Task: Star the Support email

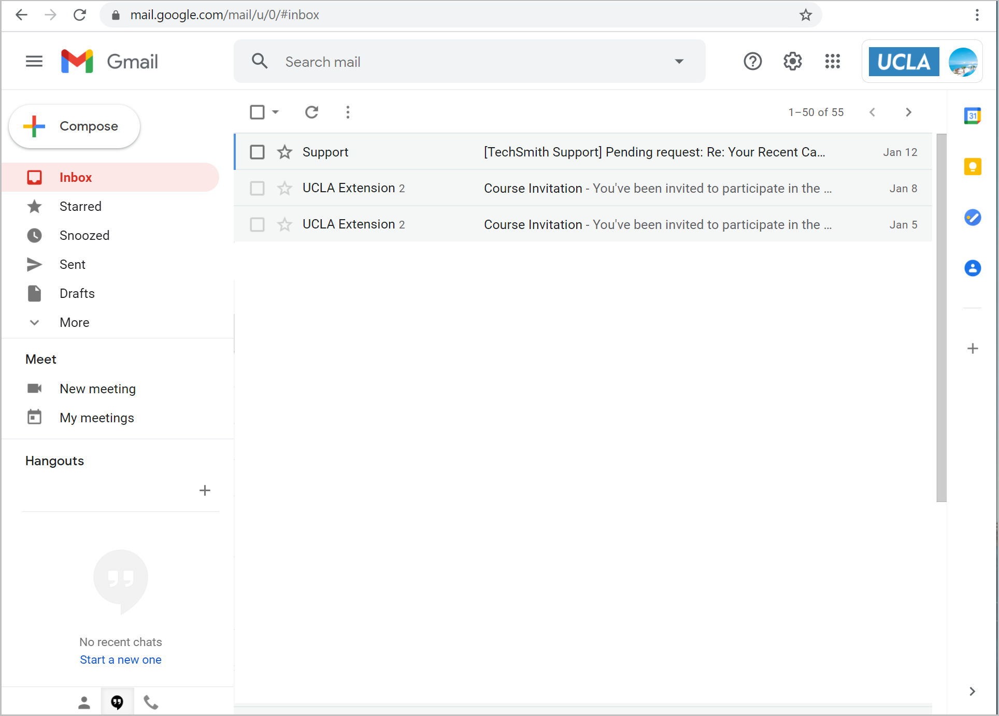Action: [284, 152]
